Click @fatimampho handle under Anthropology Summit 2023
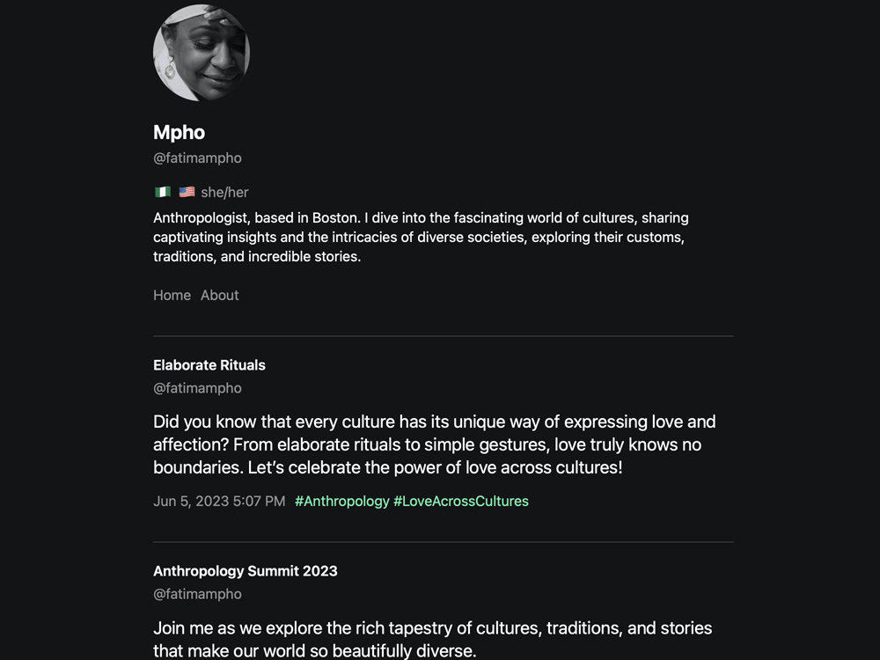 (197, 594)
